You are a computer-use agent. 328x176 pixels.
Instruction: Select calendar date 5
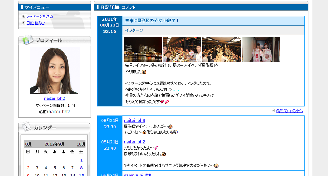coord(55,168)
